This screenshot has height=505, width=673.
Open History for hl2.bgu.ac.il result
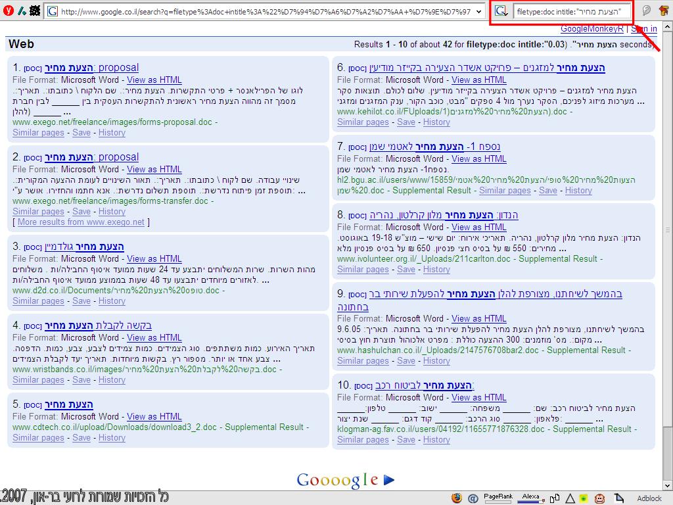coord(578,191)
